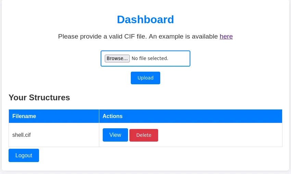Open the example CIF file link 'here'
This screenshot has height=174, width=291.
(x=226, y=37)
